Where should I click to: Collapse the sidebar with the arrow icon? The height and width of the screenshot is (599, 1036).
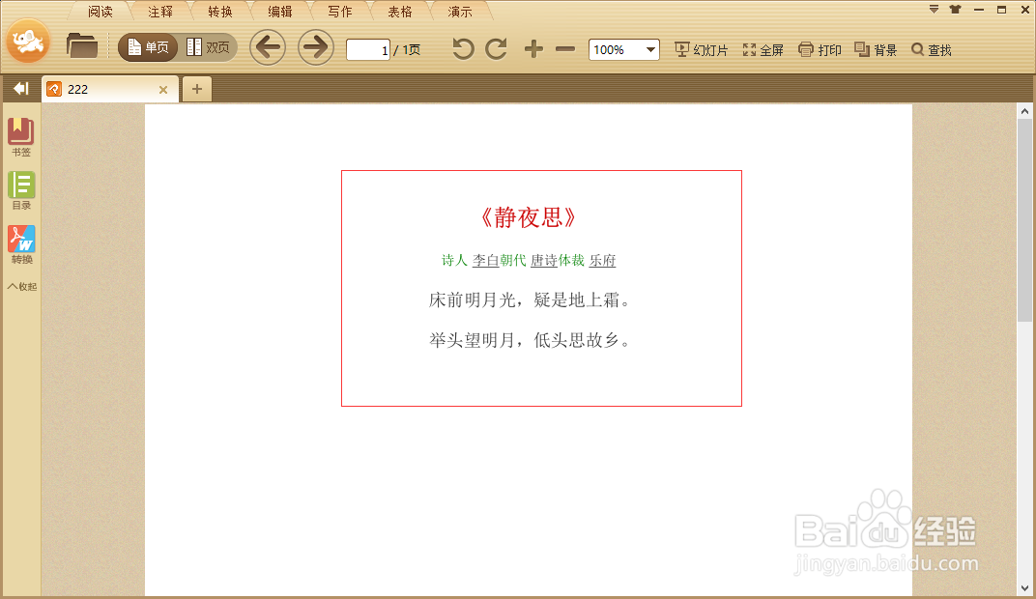[x=21, y=89]
